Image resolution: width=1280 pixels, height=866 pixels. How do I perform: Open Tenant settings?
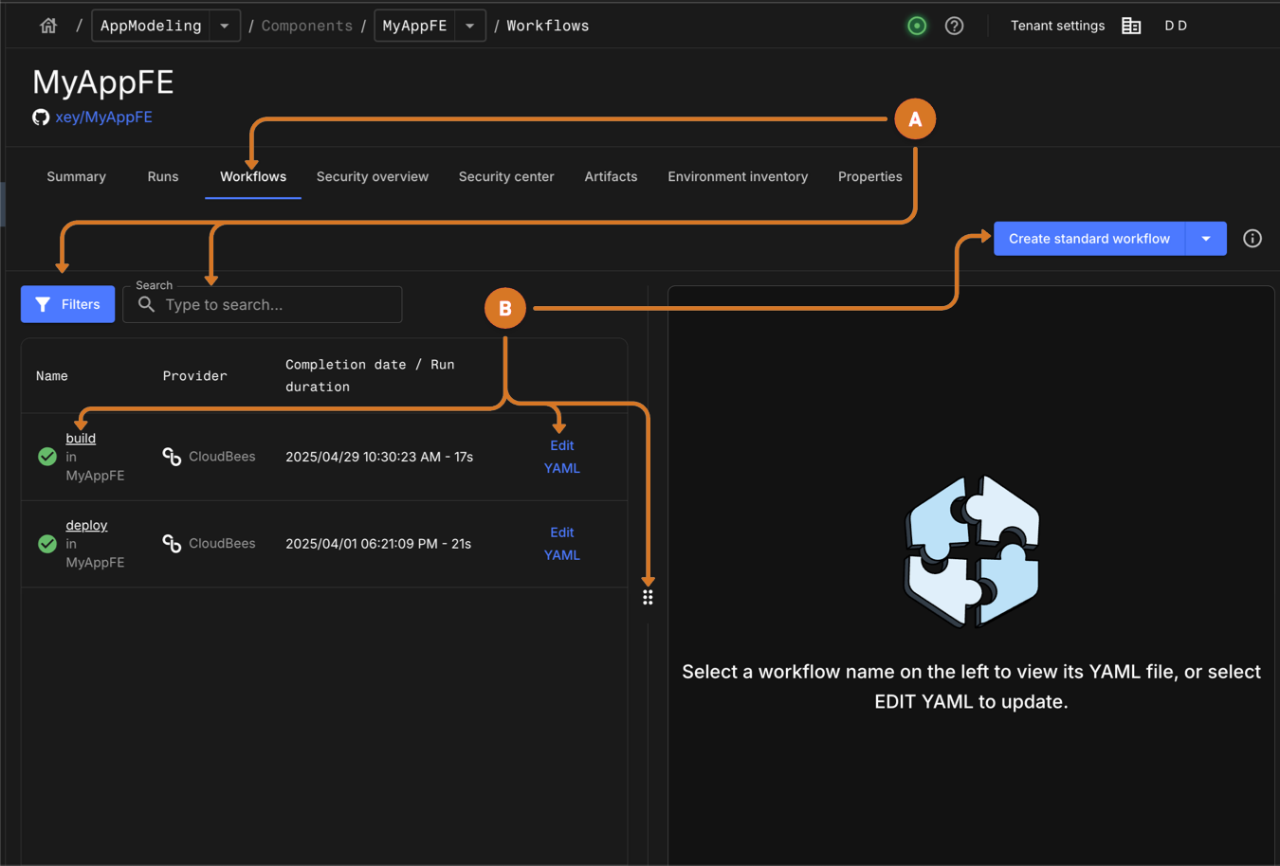click(x=1057, y=26)
